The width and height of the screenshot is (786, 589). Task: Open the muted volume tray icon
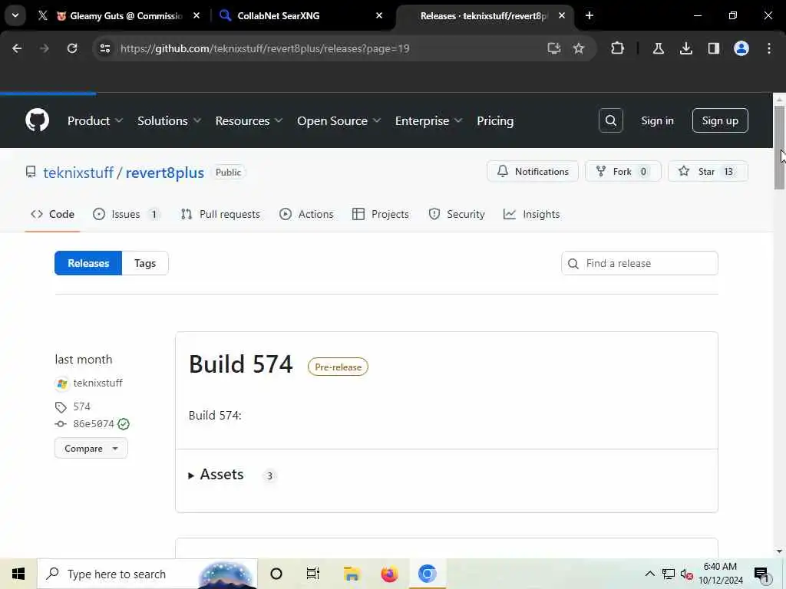[x=686, y=574]
